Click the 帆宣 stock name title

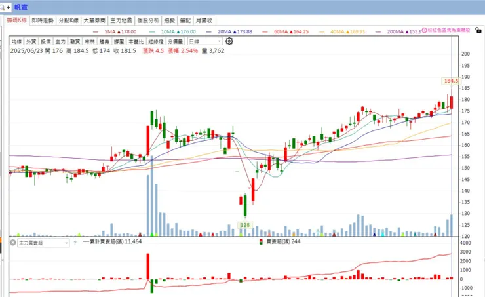(x=21, y=7)
